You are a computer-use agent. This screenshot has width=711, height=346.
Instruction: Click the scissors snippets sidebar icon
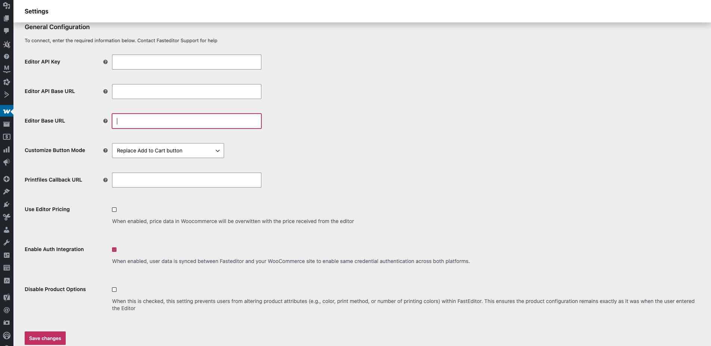coord(6,217)
